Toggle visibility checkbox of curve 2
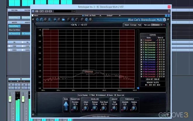 (x=141, y=43)
